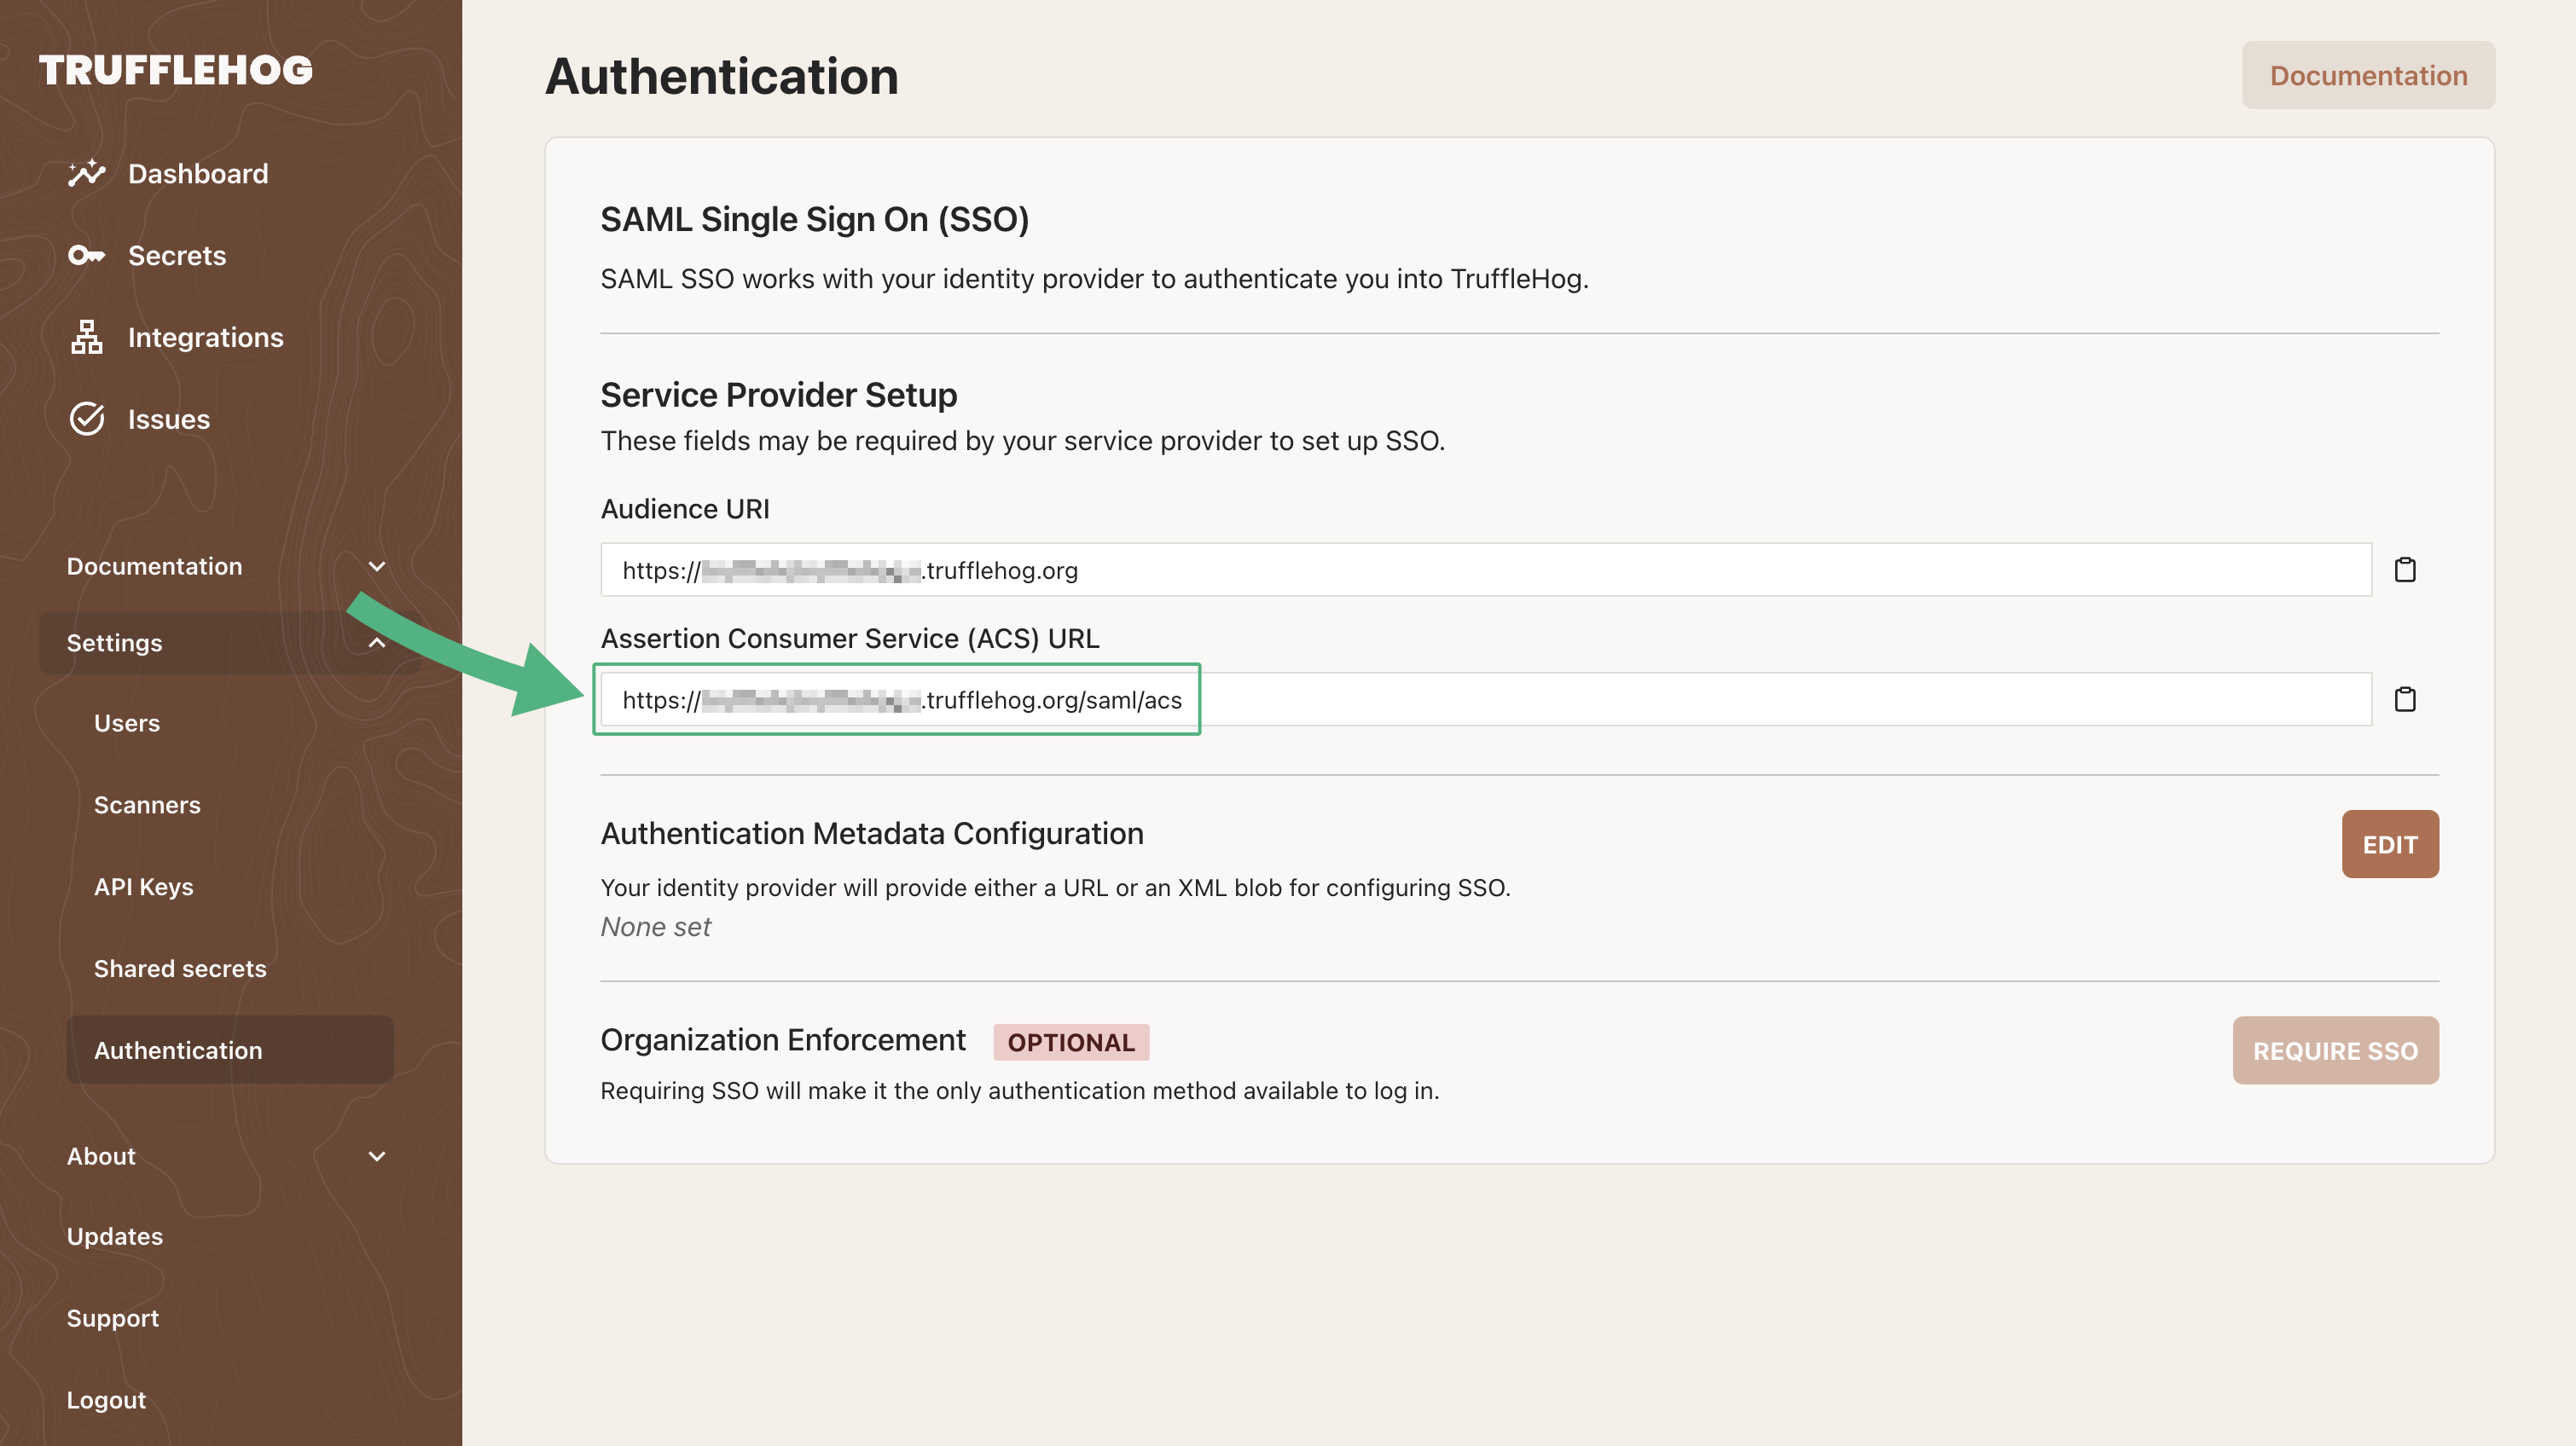
Task: Click the REQUIRE SSO button
Action: [2336, 1050]
